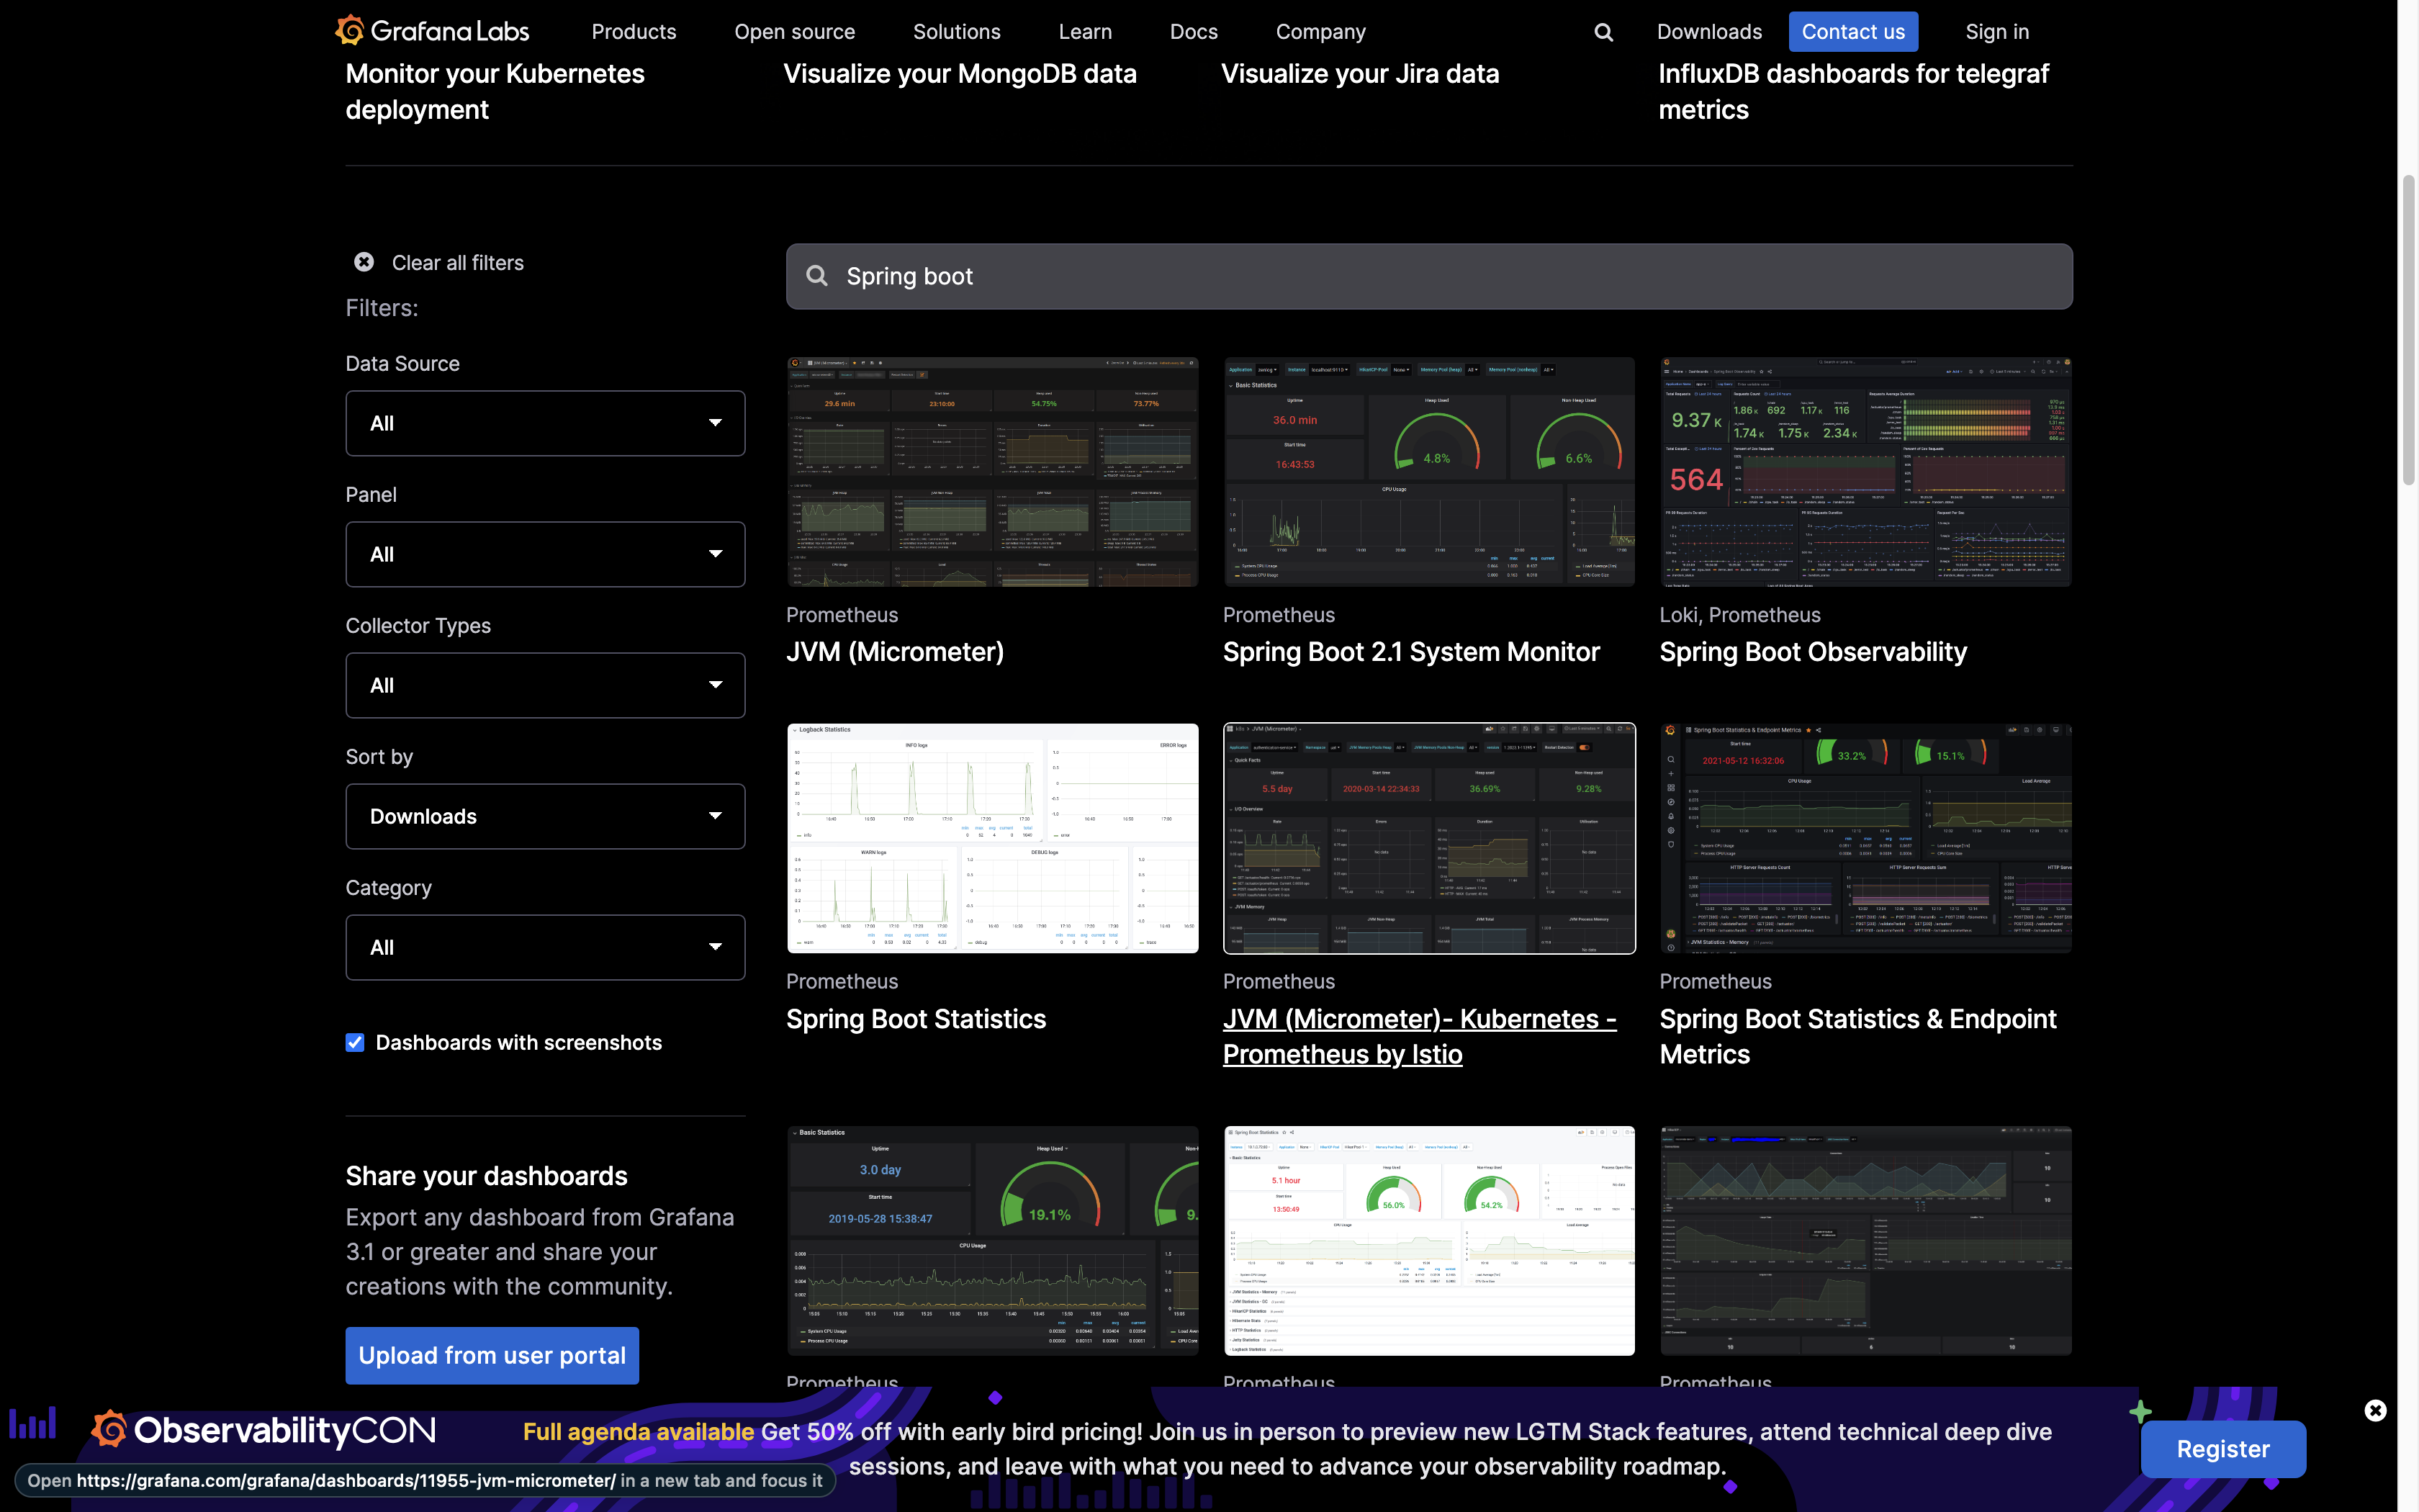
Task: Close the ObservabilityCON banner
Action: [2375, 1410]
